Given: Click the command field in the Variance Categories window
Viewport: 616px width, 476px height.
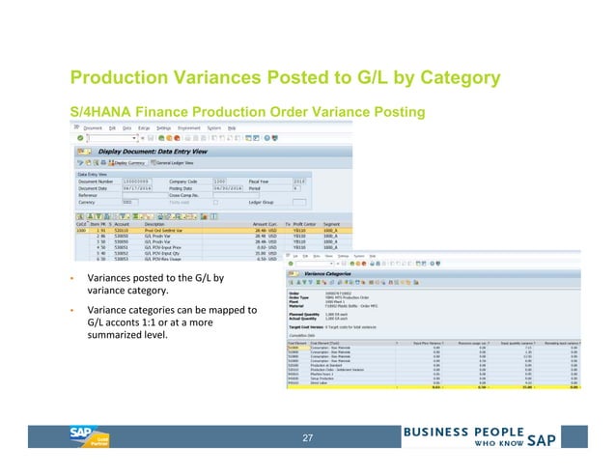Looking at the screenshot, I should [315, 264].
